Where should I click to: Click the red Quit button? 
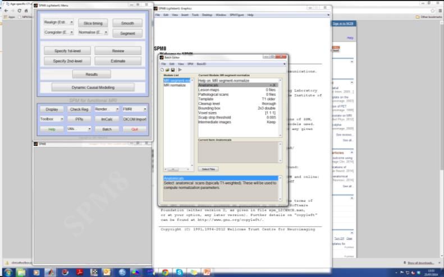[135, 129]
